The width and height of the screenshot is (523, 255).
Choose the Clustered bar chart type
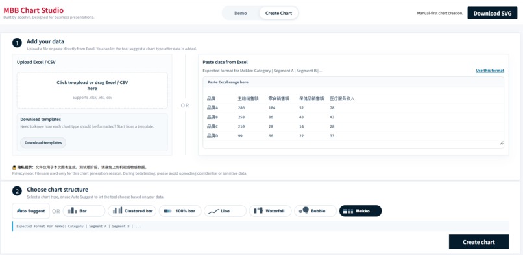(132, 211)
